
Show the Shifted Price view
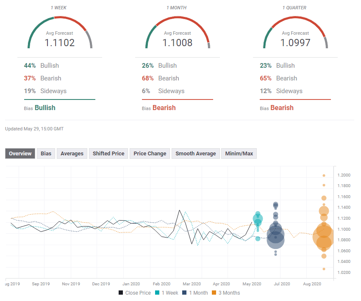(x=108, y=154)
